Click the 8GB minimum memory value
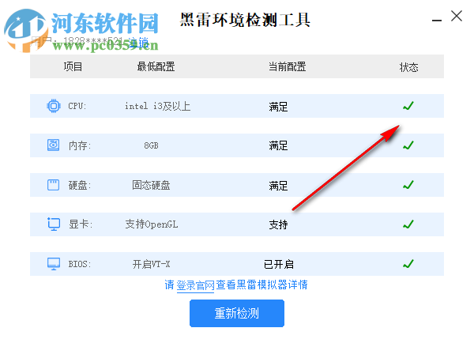Viewport: 474px width, 343px height. [x=151, y=145]
